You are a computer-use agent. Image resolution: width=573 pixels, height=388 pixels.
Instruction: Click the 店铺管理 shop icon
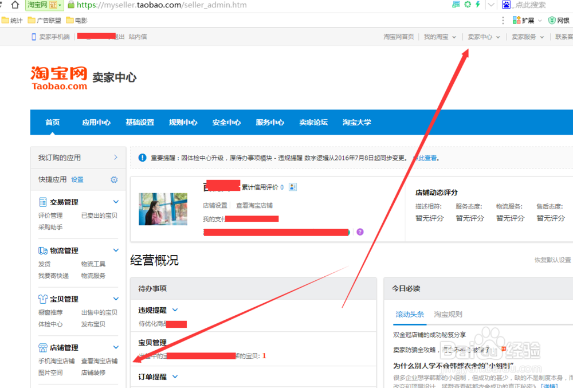[x=43, y=347]
